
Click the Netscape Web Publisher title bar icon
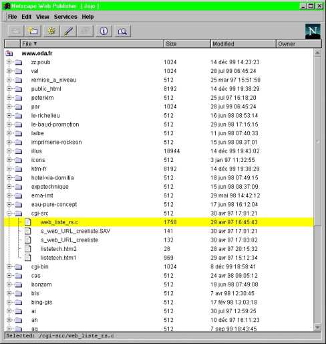[7, 6]
